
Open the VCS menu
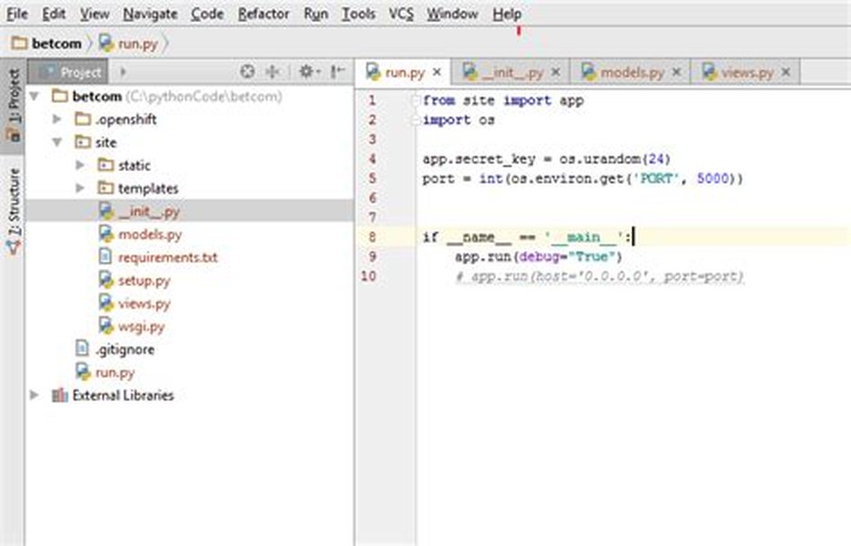pyautogui.click(x=401, y=15)
